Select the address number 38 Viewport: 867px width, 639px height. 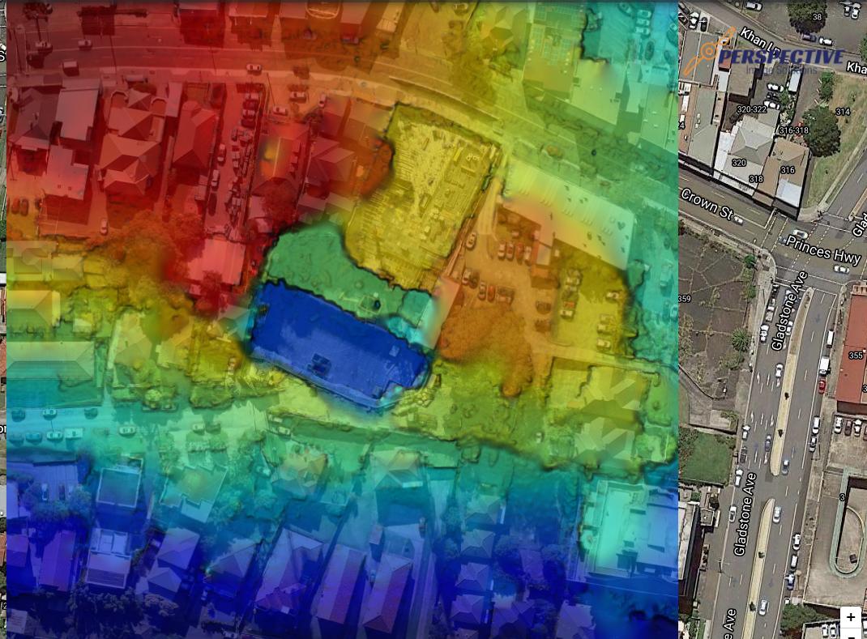(x=817, y=16)
